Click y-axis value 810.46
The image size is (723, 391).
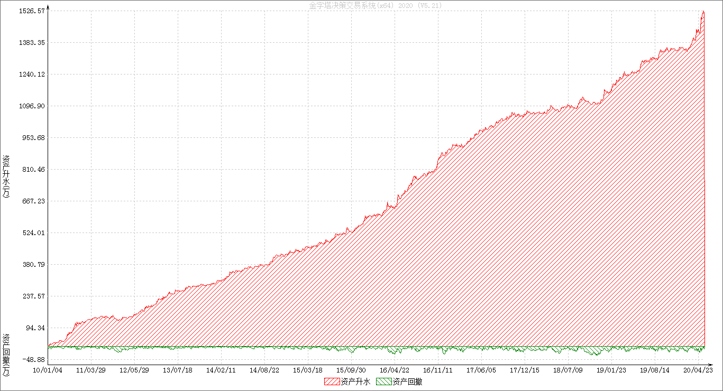click(x=33, y=169)
